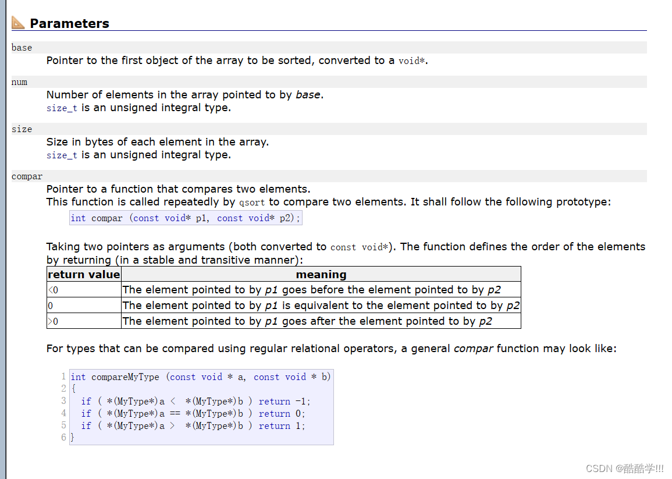The image size is (672, 479).
Task: Click the 'meaning' table header
Action: [321, 275]
